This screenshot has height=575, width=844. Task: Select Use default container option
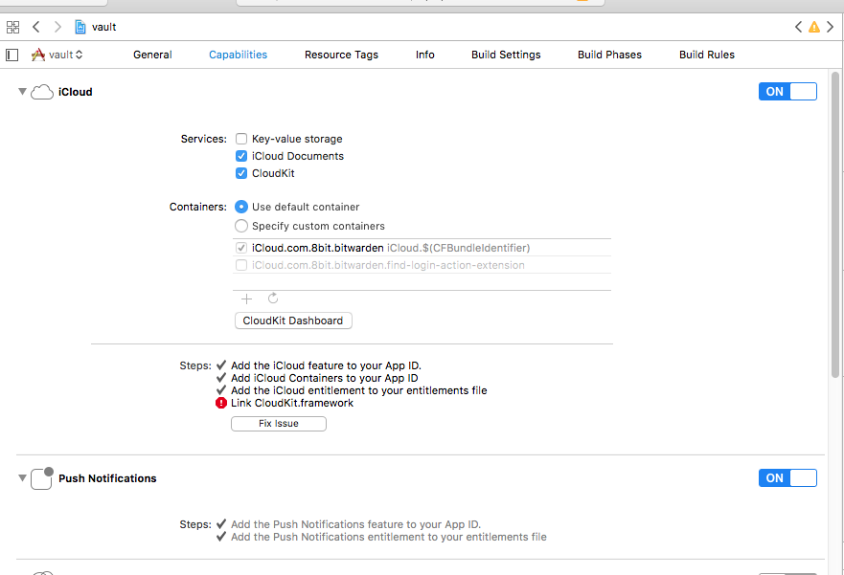241,207
